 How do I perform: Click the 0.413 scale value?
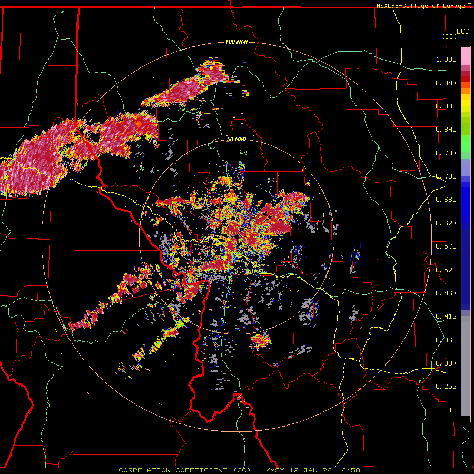[x=446, y=317]
